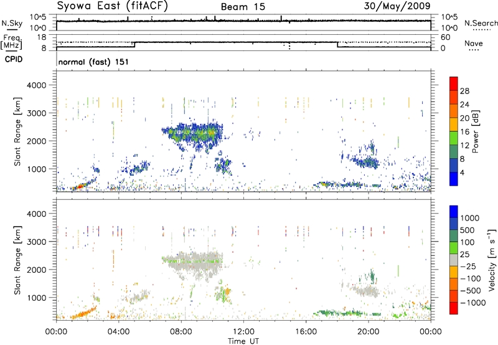Select the bright blue bottom Power colorbar segment
498x345 pixels.
tap(454, 179)
